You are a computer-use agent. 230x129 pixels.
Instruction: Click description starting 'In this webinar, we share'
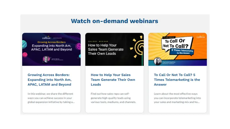(51, 98)
